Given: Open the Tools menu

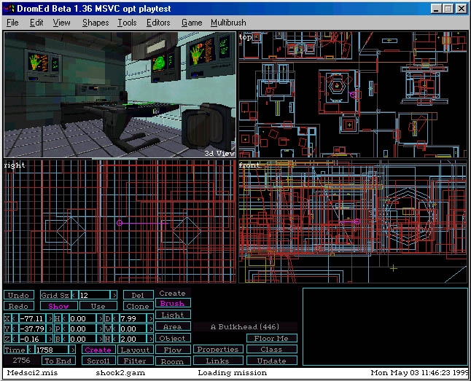Looking at the screenshot, I should point(127,23).
